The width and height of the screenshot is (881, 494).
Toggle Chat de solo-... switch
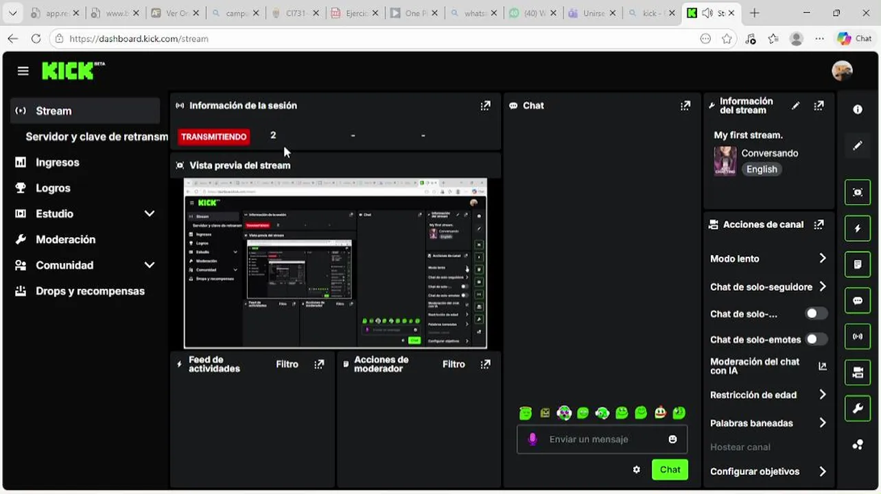click(x=816, y=314)
